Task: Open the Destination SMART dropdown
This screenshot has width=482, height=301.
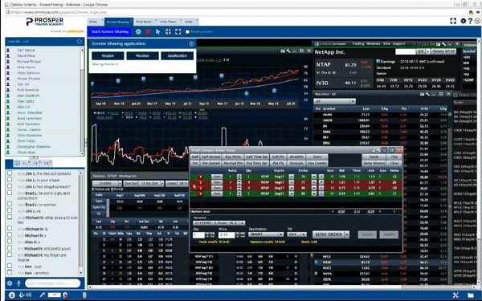Action: [266, 234]
